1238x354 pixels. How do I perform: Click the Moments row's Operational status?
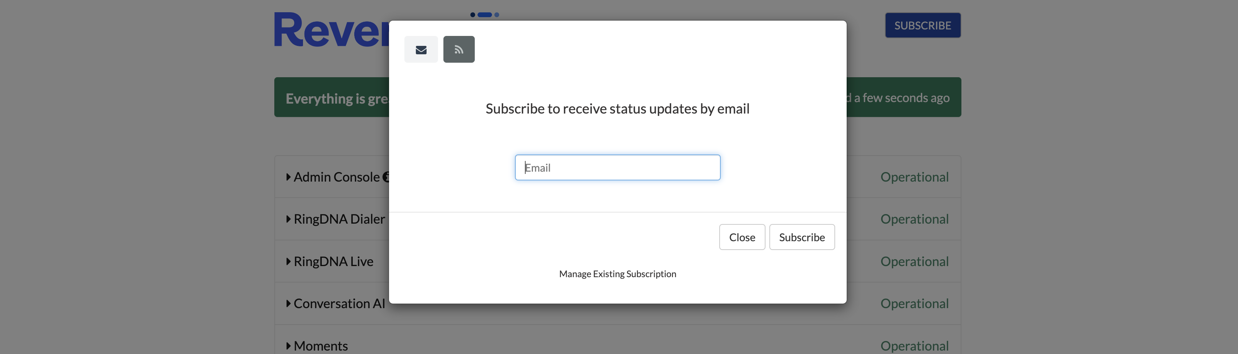[x=914, y=346]
